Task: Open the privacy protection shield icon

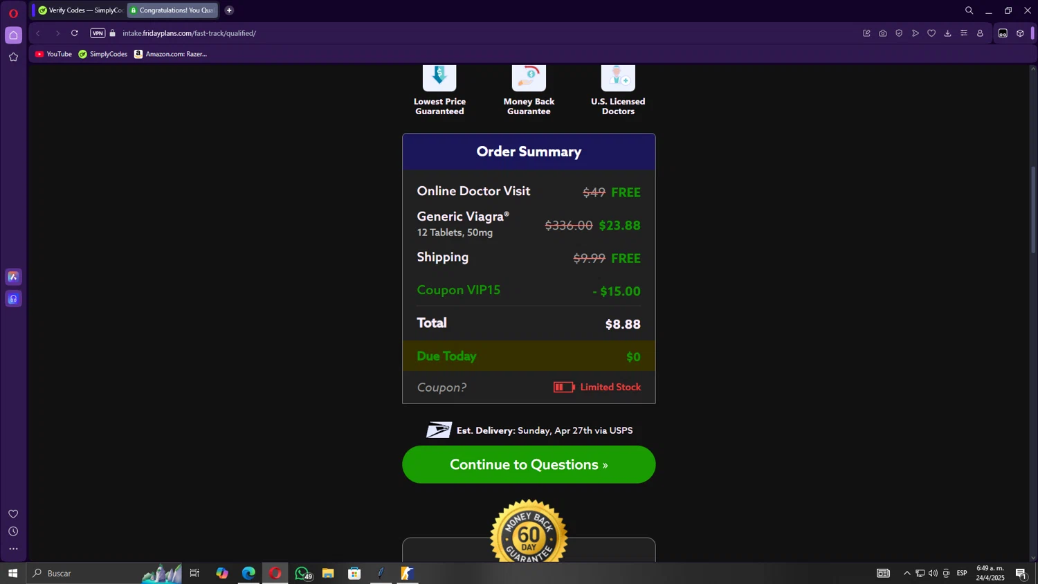Action: pyautogui.click(x=899, y=33)
